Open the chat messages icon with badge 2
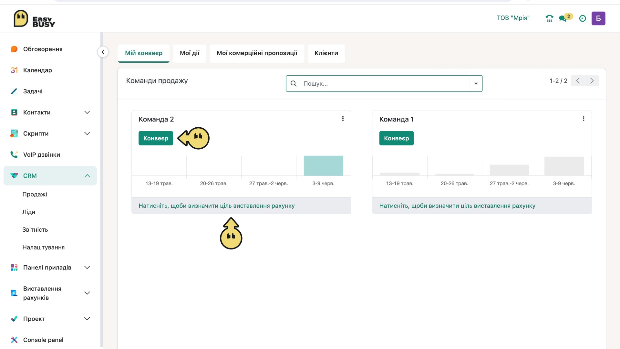620x349 pixels. pos(565,18)
